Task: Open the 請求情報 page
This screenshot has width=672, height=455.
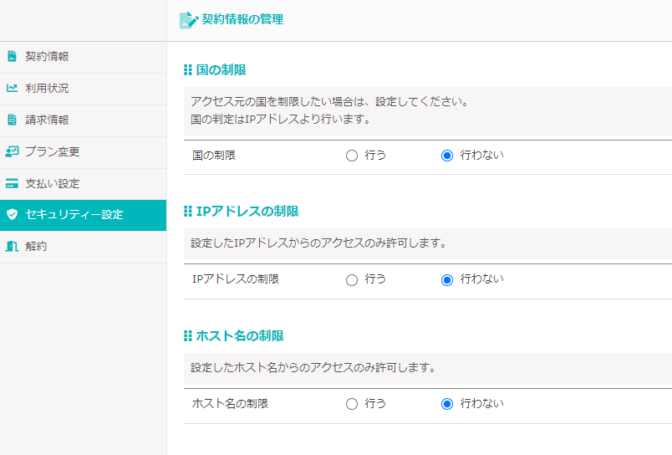Action: [x=47, y=120]
